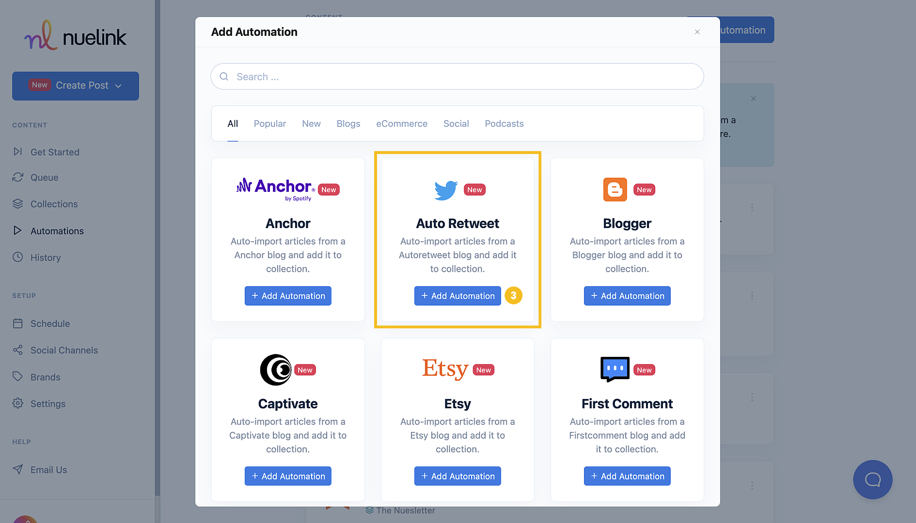Click the Social Channels share icon
This screenshot has width=916, height=523.
pos(18,350)
